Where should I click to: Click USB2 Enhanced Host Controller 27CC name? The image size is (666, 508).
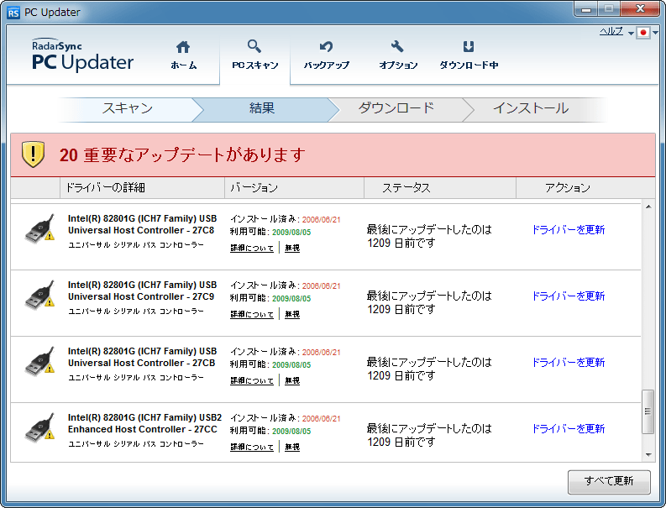point(144,423)
